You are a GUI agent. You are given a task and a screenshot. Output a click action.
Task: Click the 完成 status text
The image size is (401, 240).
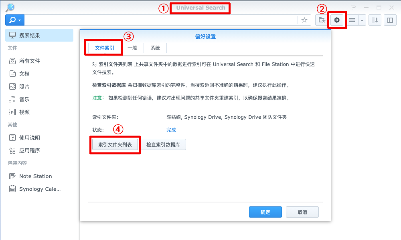[x=171, y=130]
